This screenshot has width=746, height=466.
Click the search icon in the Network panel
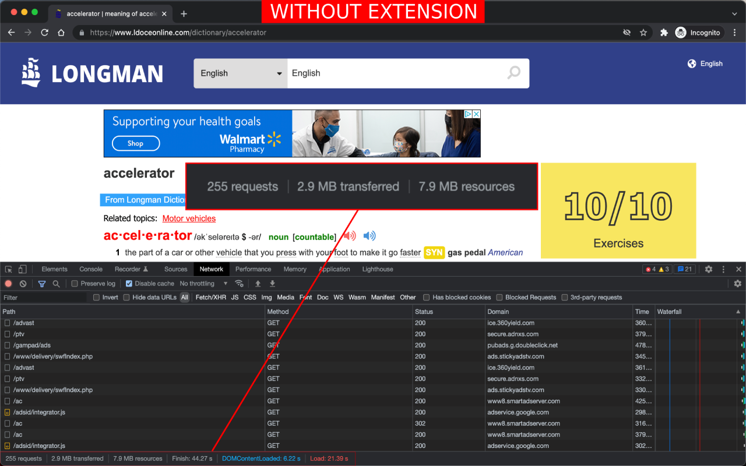[x=55, y=283]
